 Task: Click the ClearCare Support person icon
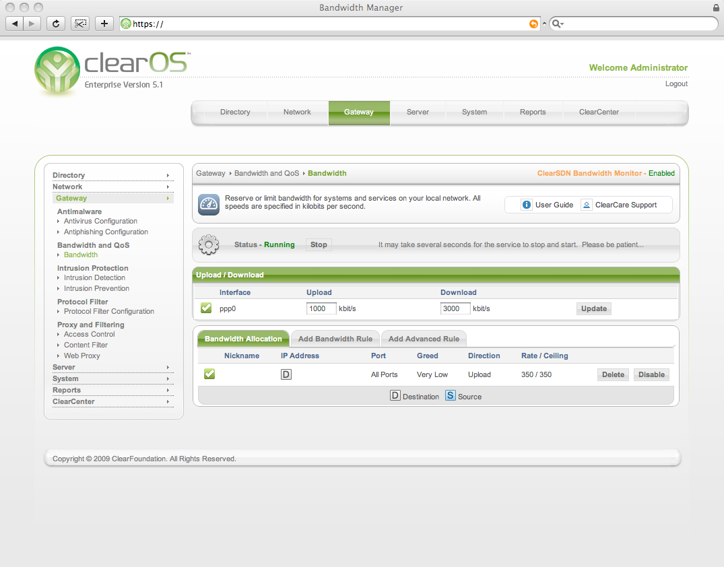[587, 205]
